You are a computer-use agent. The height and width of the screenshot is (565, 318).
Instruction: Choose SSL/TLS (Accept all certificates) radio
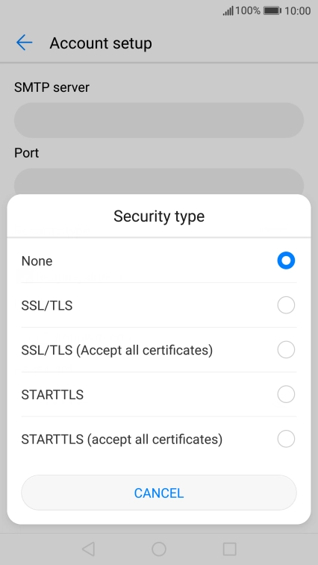(286, 349)
